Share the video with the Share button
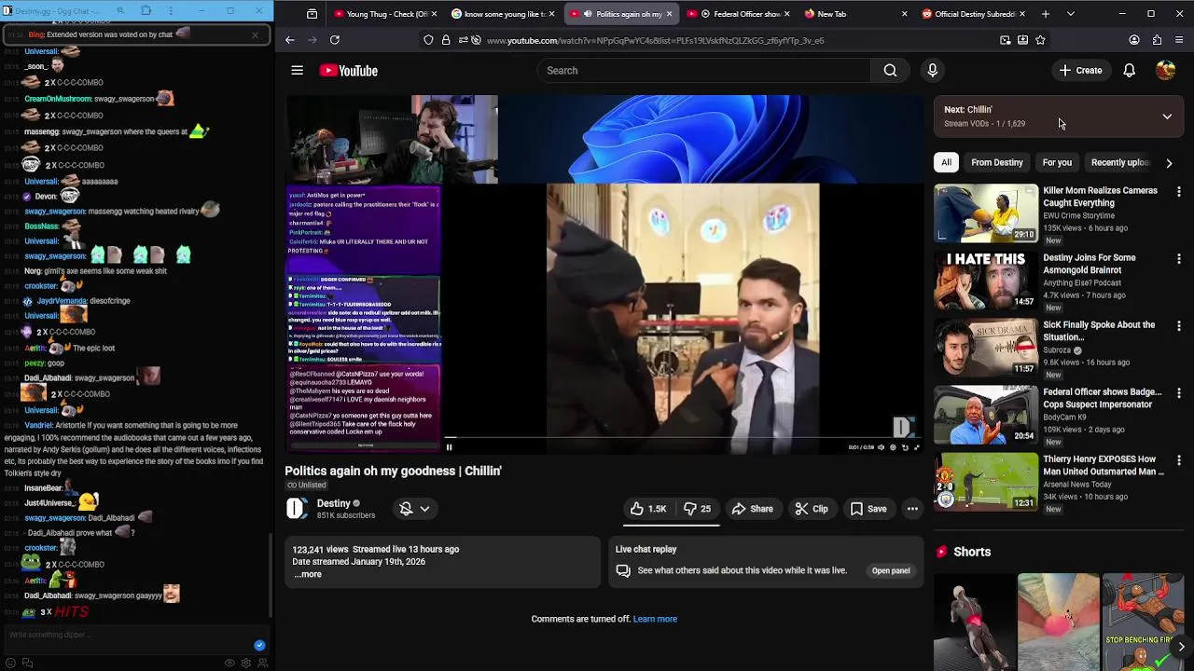 (x=752, y=509)
